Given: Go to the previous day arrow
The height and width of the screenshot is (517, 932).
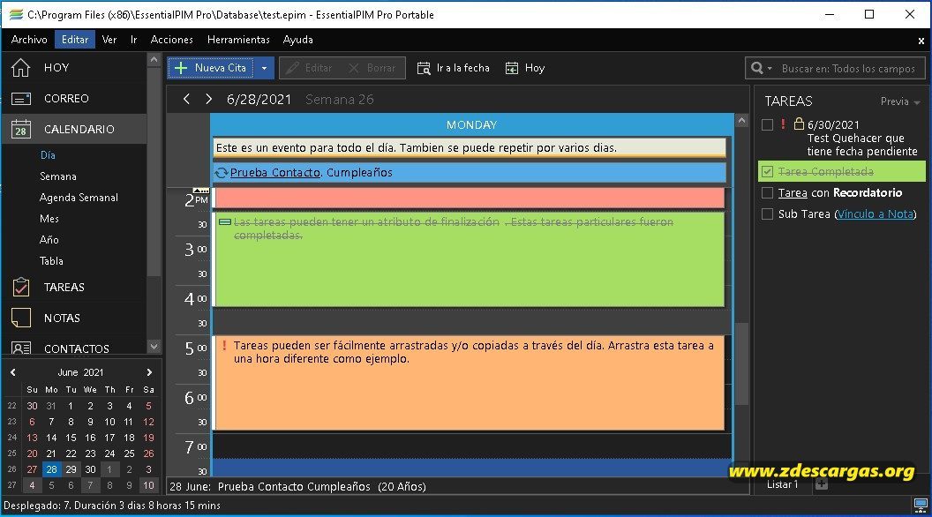Looking at the screenshot, I should point(186,99).
